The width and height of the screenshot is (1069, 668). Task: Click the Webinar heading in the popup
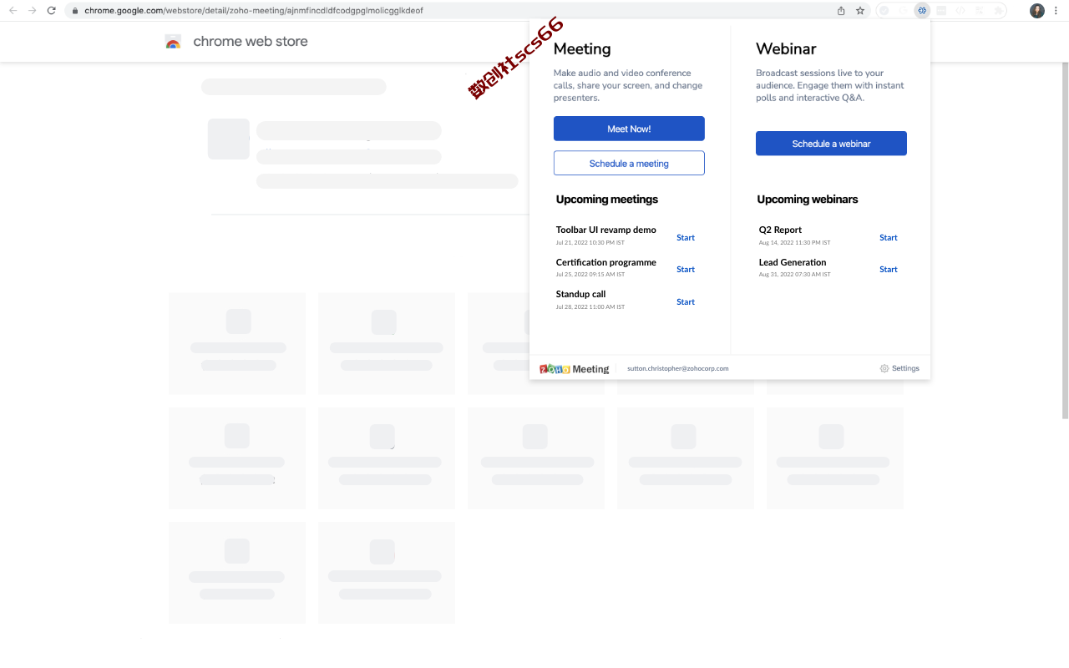[786, 49]
